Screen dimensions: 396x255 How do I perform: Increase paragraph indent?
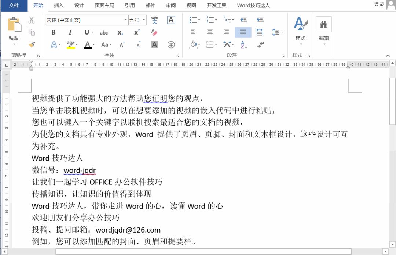[x=260, y=20]
